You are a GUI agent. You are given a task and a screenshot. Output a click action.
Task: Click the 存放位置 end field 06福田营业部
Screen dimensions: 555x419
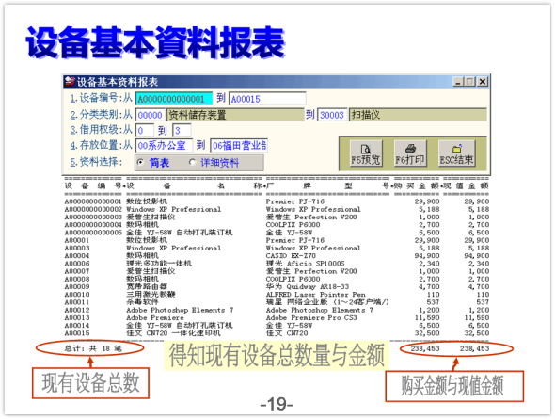(x=239, y=146)
